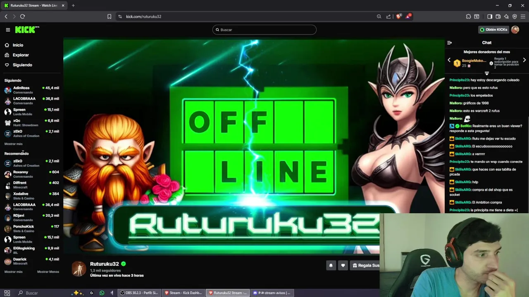Click the address bar URL kick.com/ruturuku32
Image resolution: width=529 pixels, height=297 pixels.
(143, 16)
